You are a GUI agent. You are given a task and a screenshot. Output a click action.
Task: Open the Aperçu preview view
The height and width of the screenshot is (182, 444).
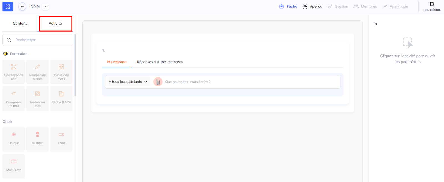312,6
